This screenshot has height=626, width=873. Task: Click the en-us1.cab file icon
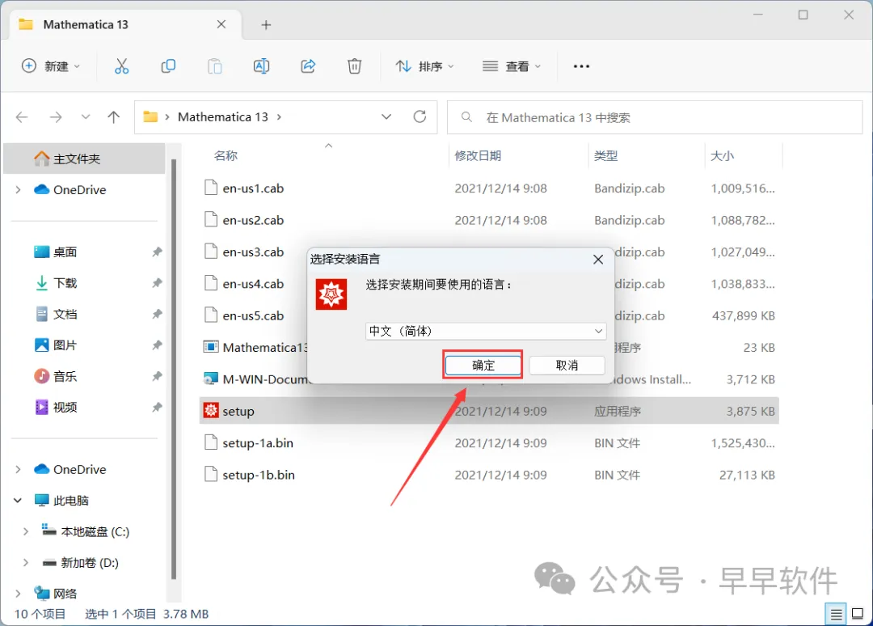(211, 188)
